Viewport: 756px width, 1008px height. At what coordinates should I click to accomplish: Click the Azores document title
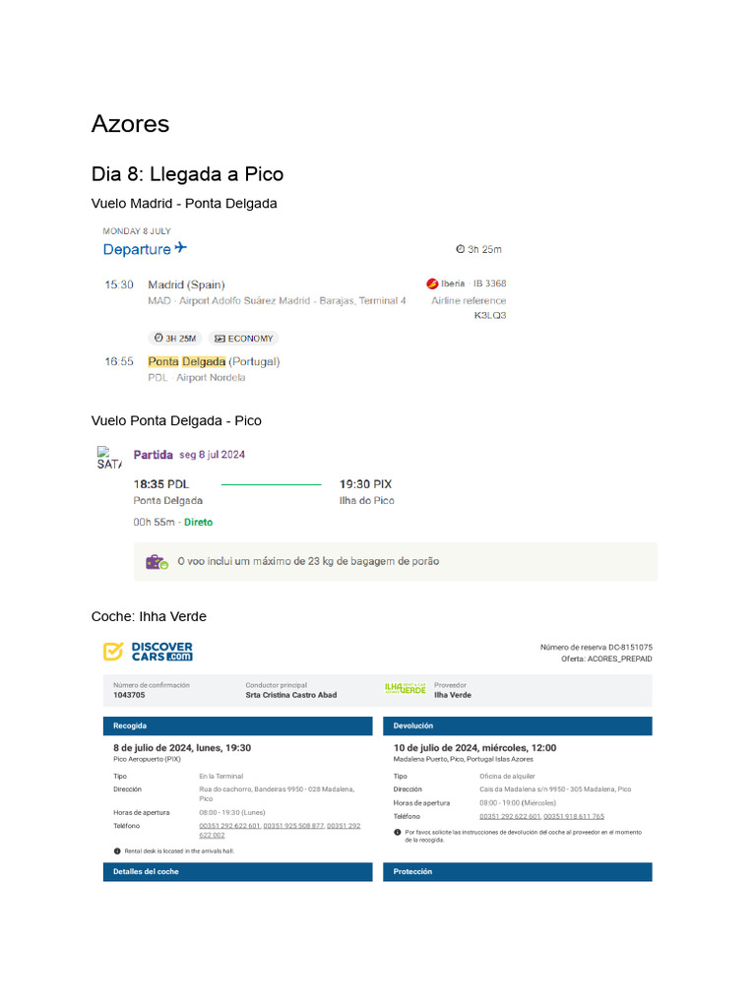(x=130, y=124)
